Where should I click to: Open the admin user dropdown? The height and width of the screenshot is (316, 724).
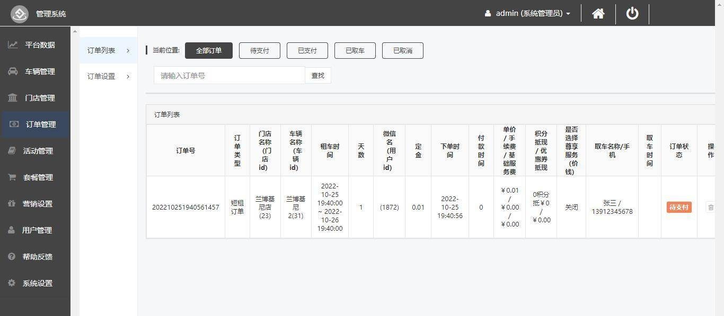pos(527,13)
